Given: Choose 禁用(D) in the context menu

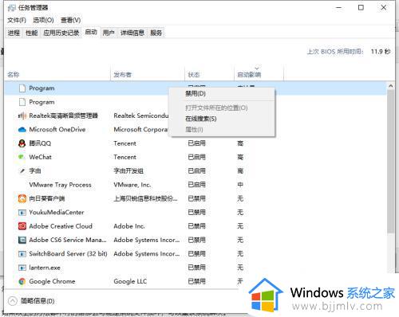Looking at the screenshot, I should (223, 94).
